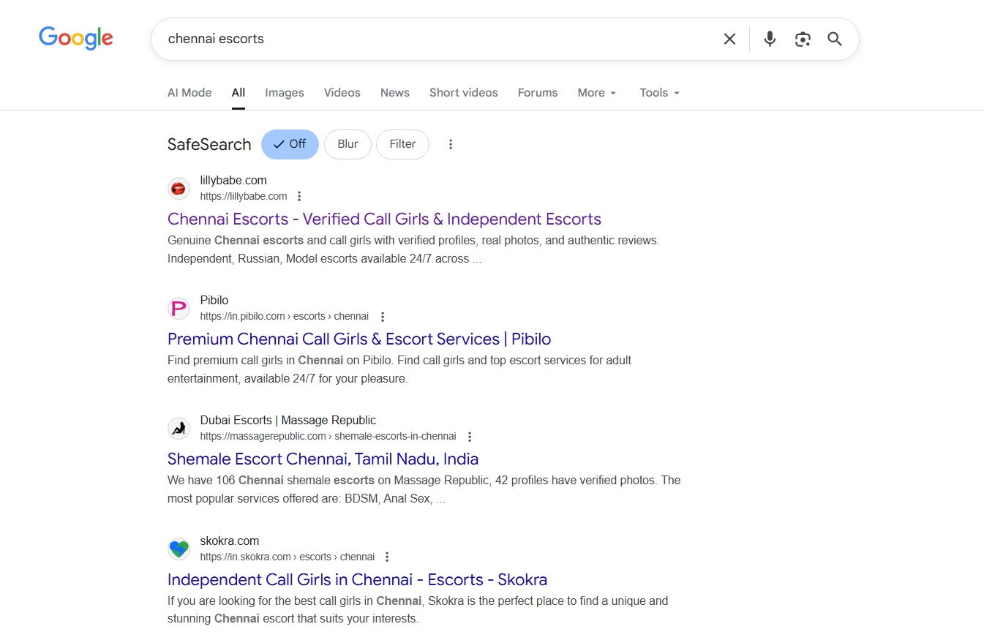Image resolution: width=984 pixels, height=632 pixels.
Task: Clear the search query with the X
Action: [x=729, y=39]
